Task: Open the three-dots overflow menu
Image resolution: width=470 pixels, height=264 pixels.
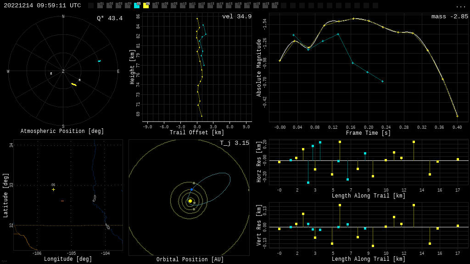Action: pos(460,6)
